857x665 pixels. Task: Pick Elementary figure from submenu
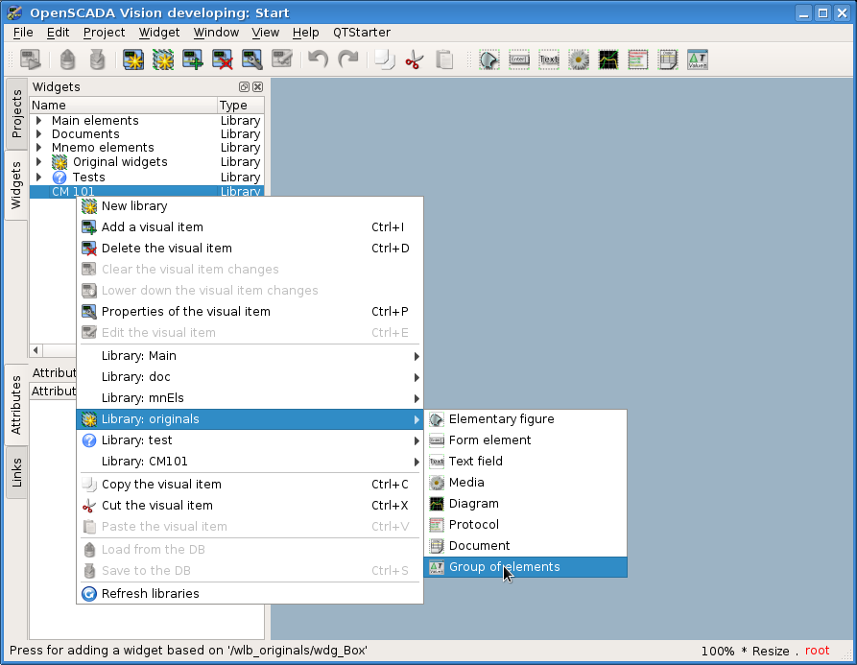pyautogui.click(x=526, y=419)
